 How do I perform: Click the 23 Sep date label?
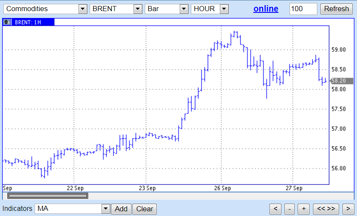coord(147,188)
